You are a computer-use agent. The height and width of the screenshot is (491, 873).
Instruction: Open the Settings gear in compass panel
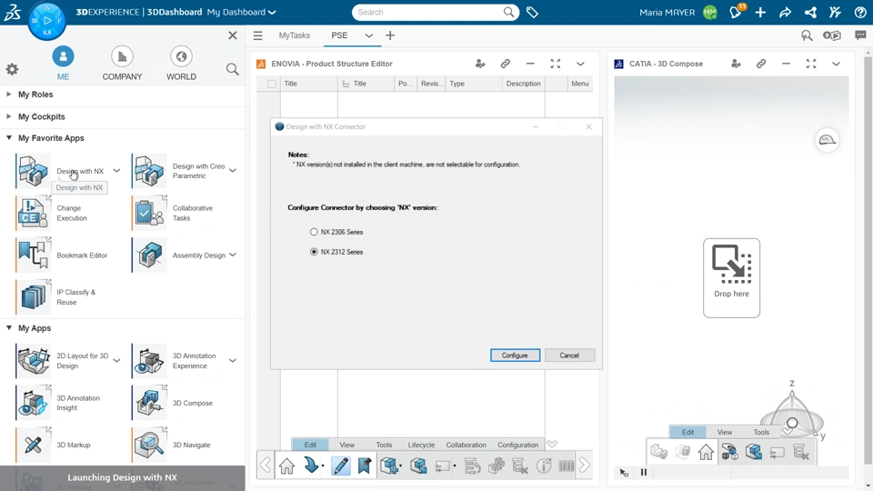[x=12, y=69]
